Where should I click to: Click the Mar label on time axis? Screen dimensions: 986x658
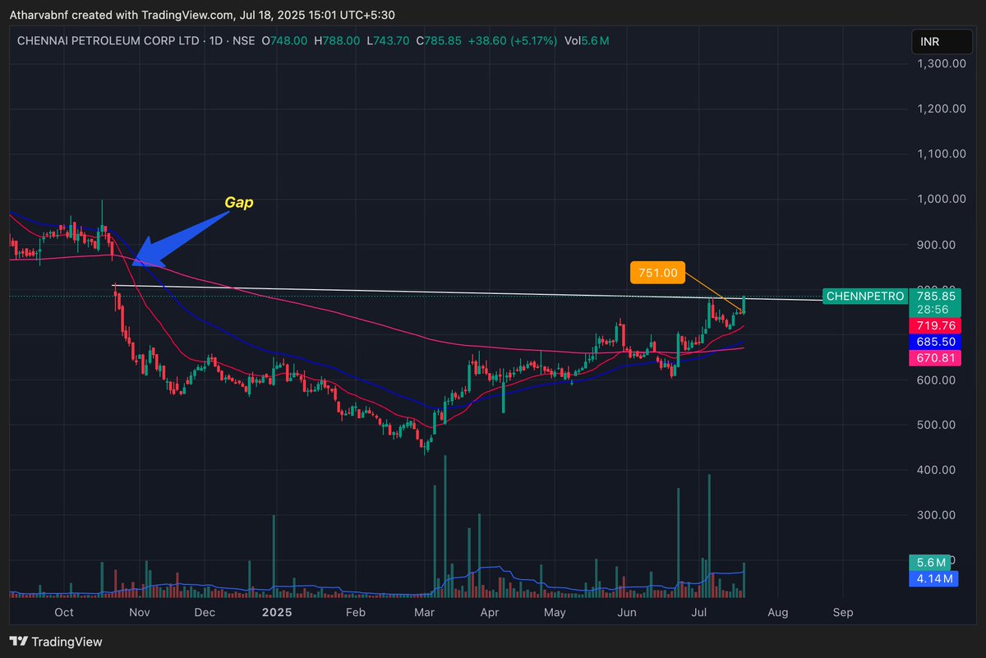tap(425, 612)
